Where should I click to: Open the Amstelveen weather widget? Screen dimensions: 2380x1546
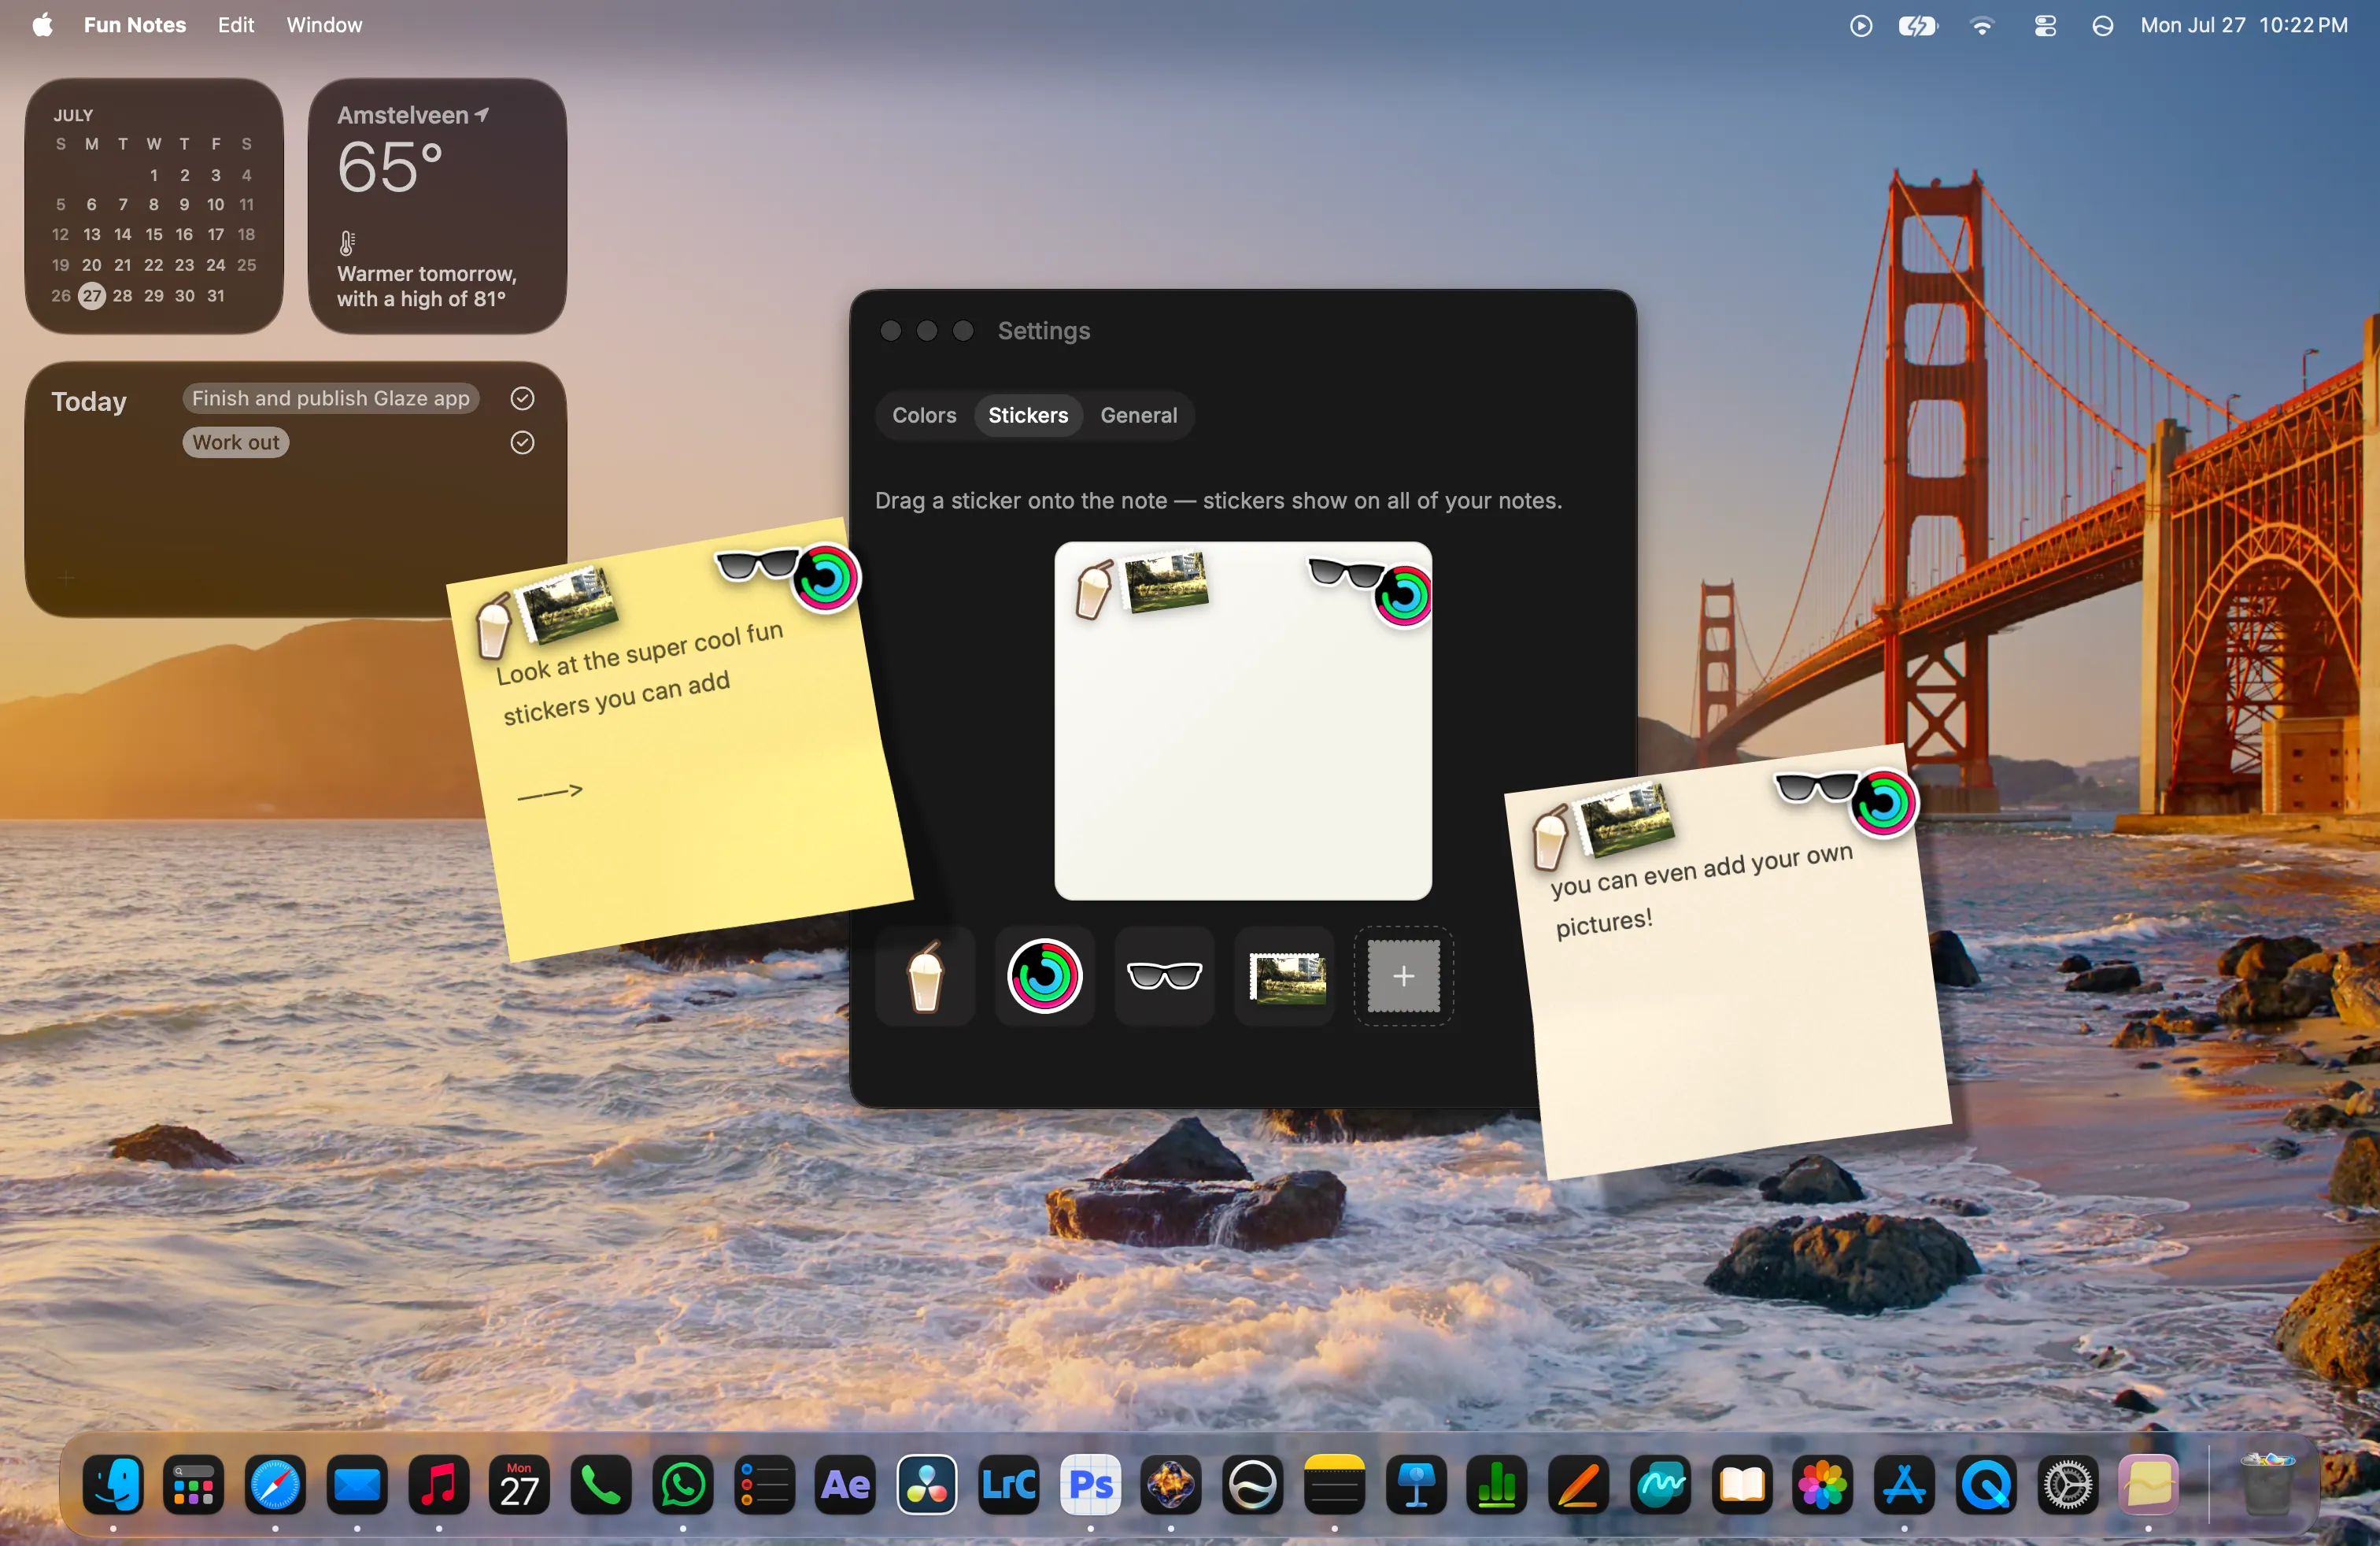tap(437, 206)
